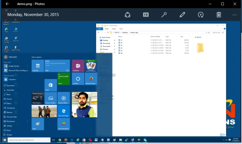Open the OneNote tile
Screen dimensions: 242x144
pyautogui.click(x=78, y=66)
